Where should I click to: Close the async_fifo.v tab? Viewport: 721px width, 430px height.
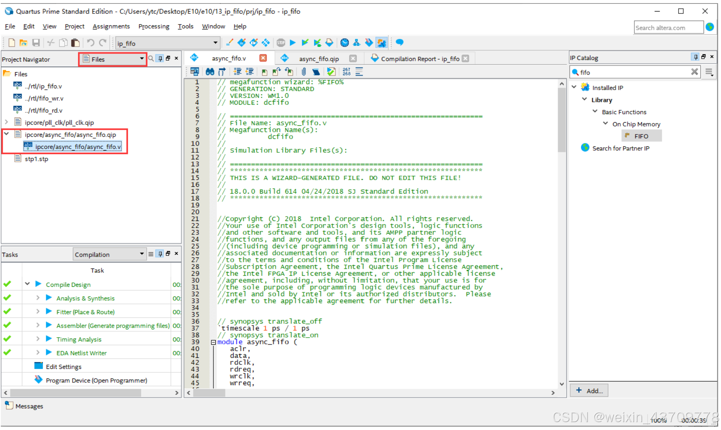[263, 58]
